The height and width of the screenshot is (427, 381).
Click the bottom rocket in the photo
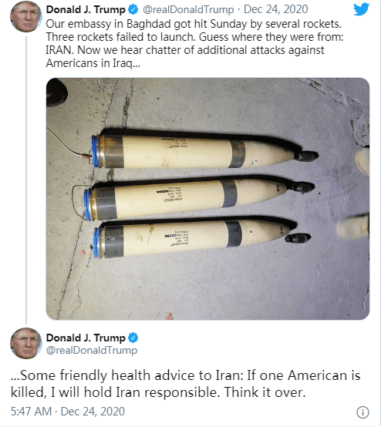(x=201, y=238)
